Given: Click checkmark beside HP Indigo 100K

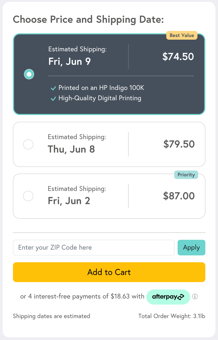Looking at the screenshot, I should [x=53, y=88].
